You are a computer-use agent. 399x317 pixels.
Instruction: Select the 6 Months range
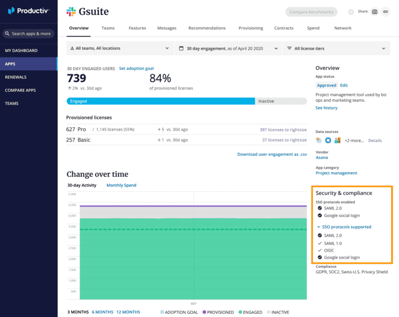[102, 312]
